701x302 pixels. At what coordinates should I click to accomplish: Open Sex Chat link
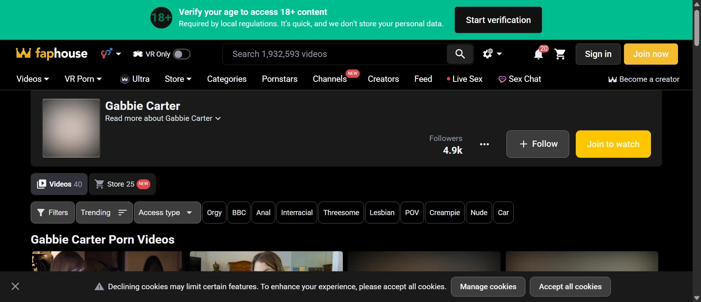pos(520,79)
